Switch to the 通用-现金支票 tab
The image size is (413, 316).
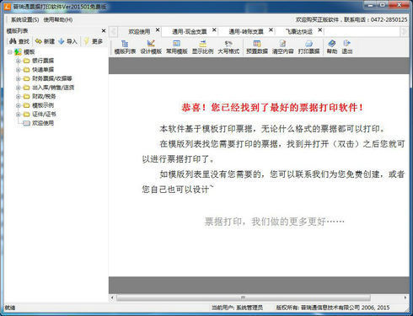(190, 31)
